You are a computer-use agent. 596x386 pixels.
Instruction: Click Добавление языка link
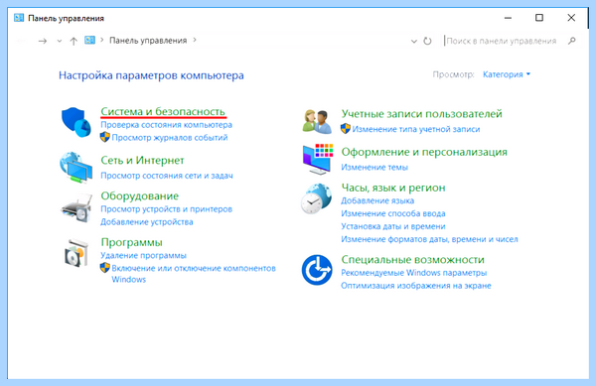click(377, 200)
